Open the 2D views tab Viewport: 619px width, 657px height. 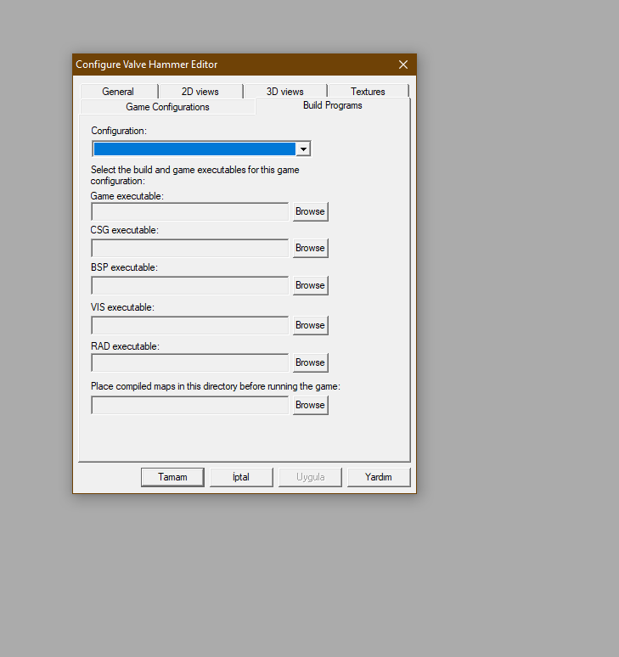(x=200, y=92)
